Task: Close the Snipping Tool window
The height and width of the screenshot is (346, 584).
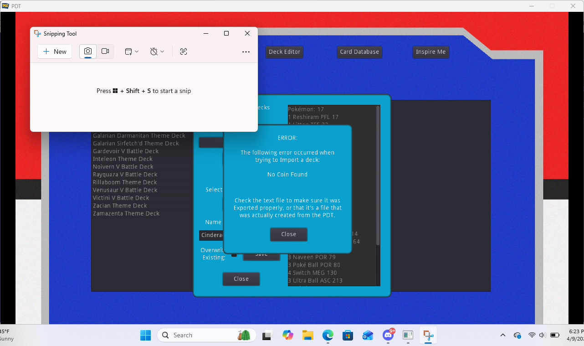Action: tap(247, 33)
